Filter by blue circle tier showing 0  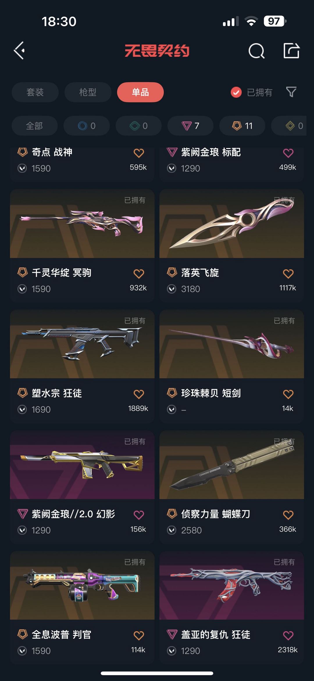87,126
